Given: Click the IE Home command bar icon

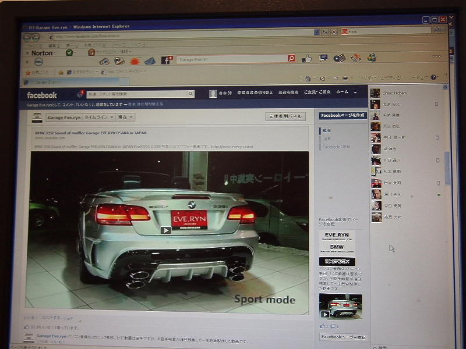Looking at the screenshot, I should click(x=308, y=79).
